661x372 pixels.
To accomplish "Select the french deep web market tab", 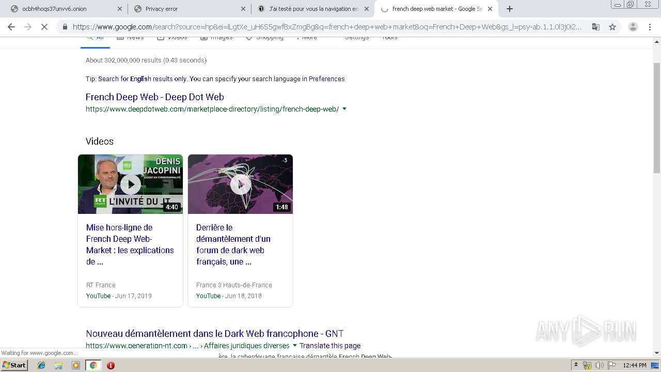I will [x=436, y=9].
